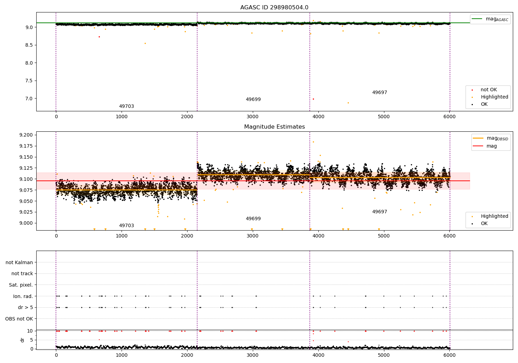The height and width of the screenshot is (363, 518).
Task: Click the title 'AGASC ID 298980504.0'
Action: click(274, 8)
